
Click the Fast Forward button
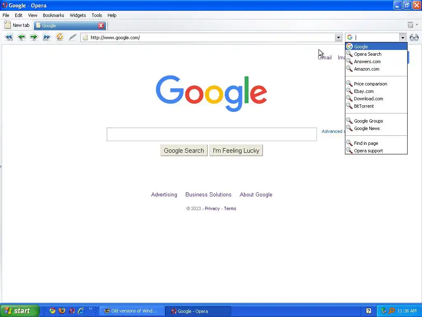point(47,37)
